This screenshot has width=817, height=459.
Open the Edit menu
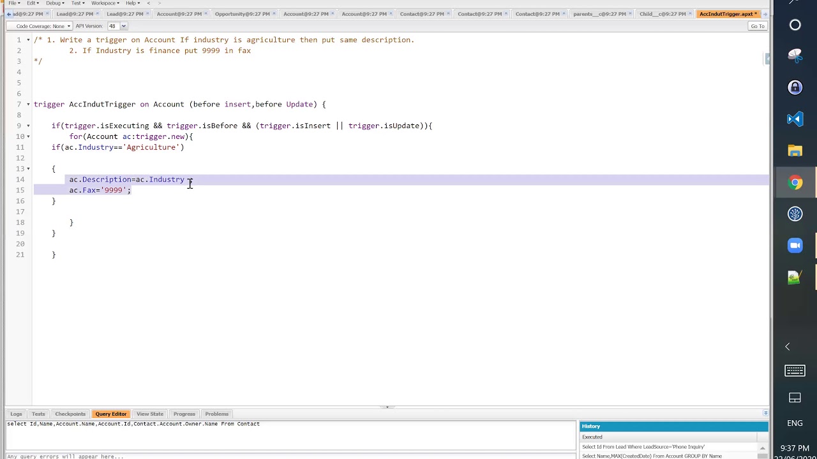pyautogui.click(x=32, y=3)
